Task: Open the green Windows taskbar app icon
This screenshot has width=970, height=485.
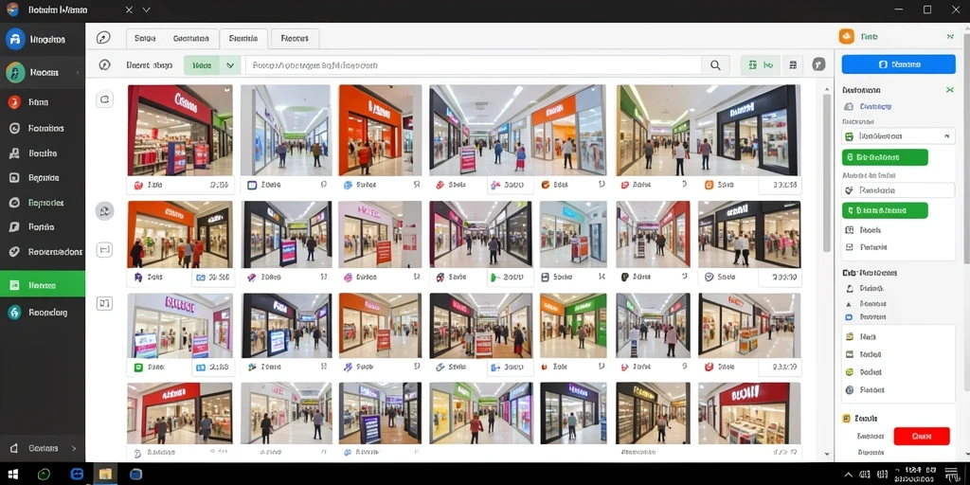Action: 44,475
